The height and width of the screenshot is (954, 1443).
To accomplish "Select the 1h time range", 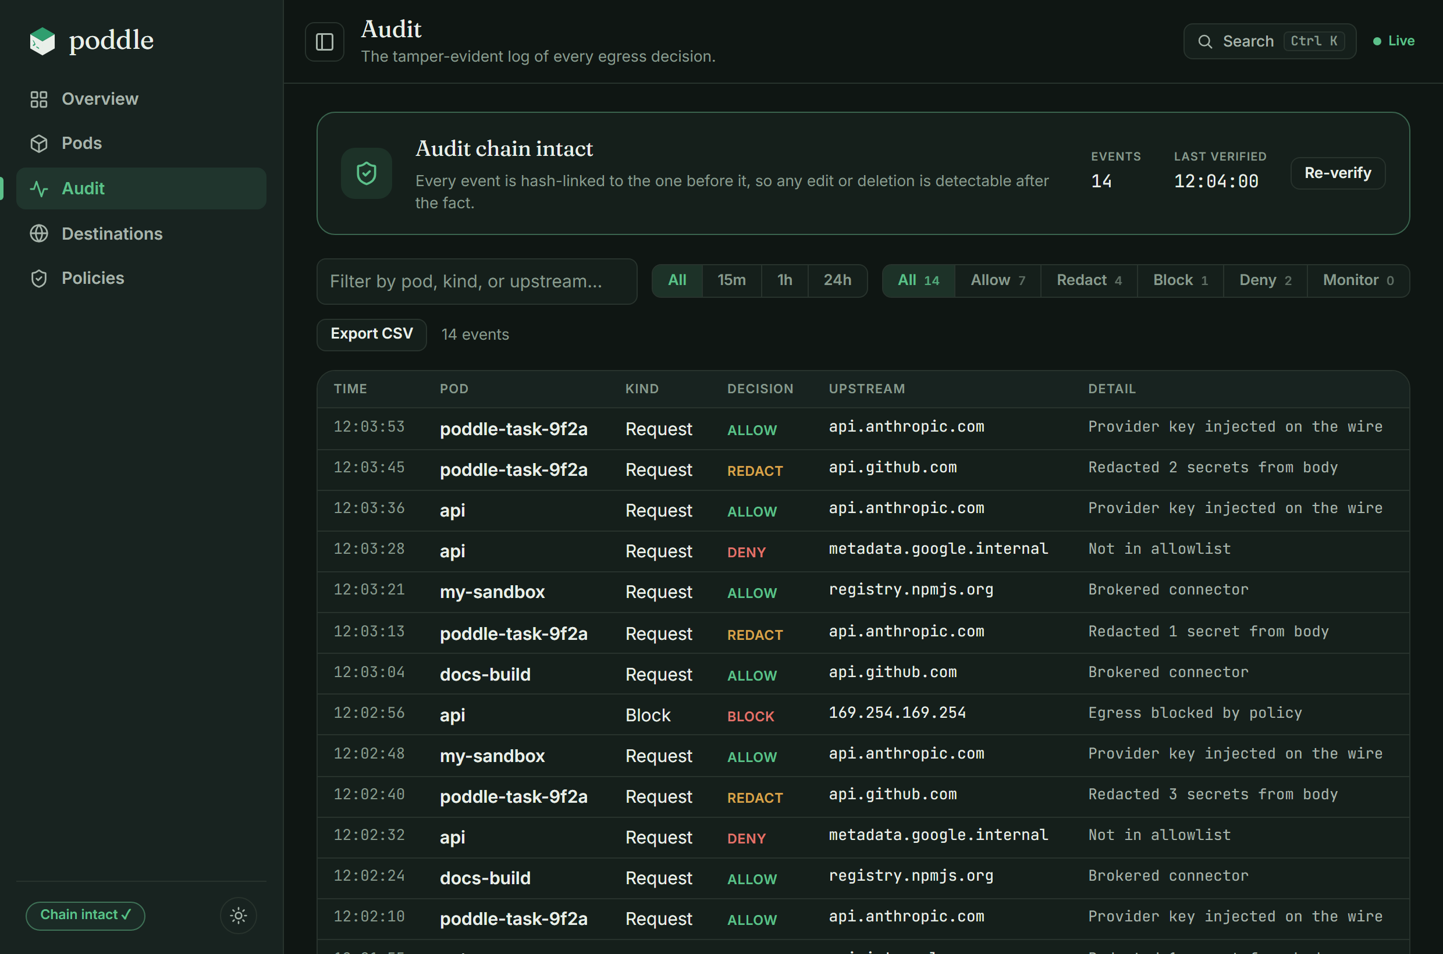I will tap(784, 280).
